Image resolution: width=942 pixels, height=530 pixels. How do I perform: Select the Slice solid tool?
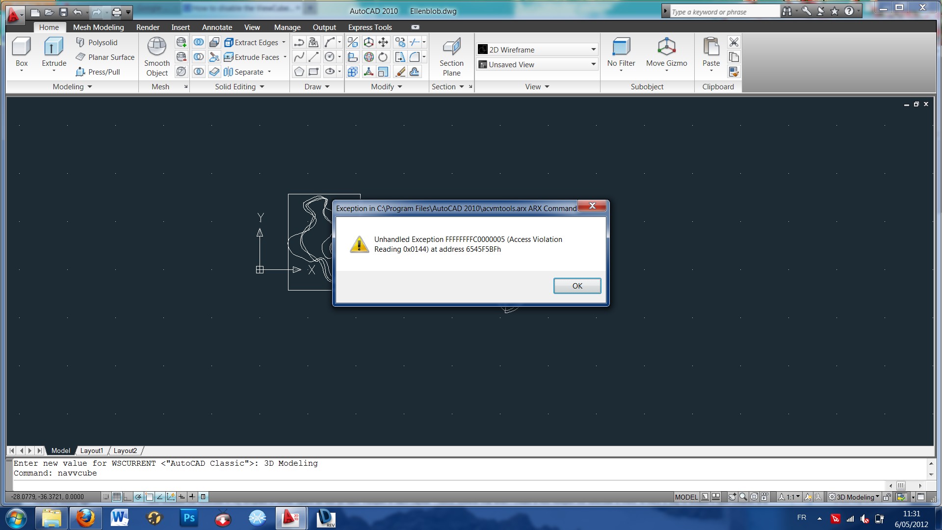pos(214,57)
